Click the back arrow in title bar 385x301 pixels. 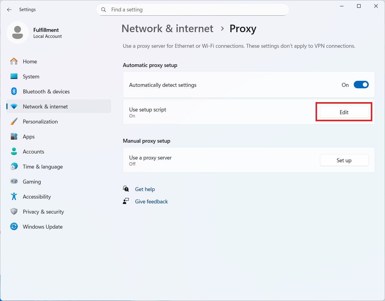pos(9,10)
